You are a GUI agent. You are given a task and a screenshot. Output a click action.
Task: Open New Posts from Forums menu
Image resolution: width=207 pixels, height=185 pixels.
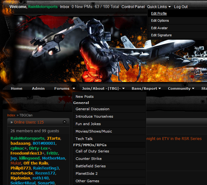click(109, 97)
